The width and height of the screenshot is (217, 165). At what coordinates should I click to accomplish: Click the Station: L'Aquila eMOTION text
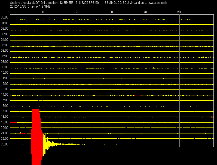tap(27, 3)
